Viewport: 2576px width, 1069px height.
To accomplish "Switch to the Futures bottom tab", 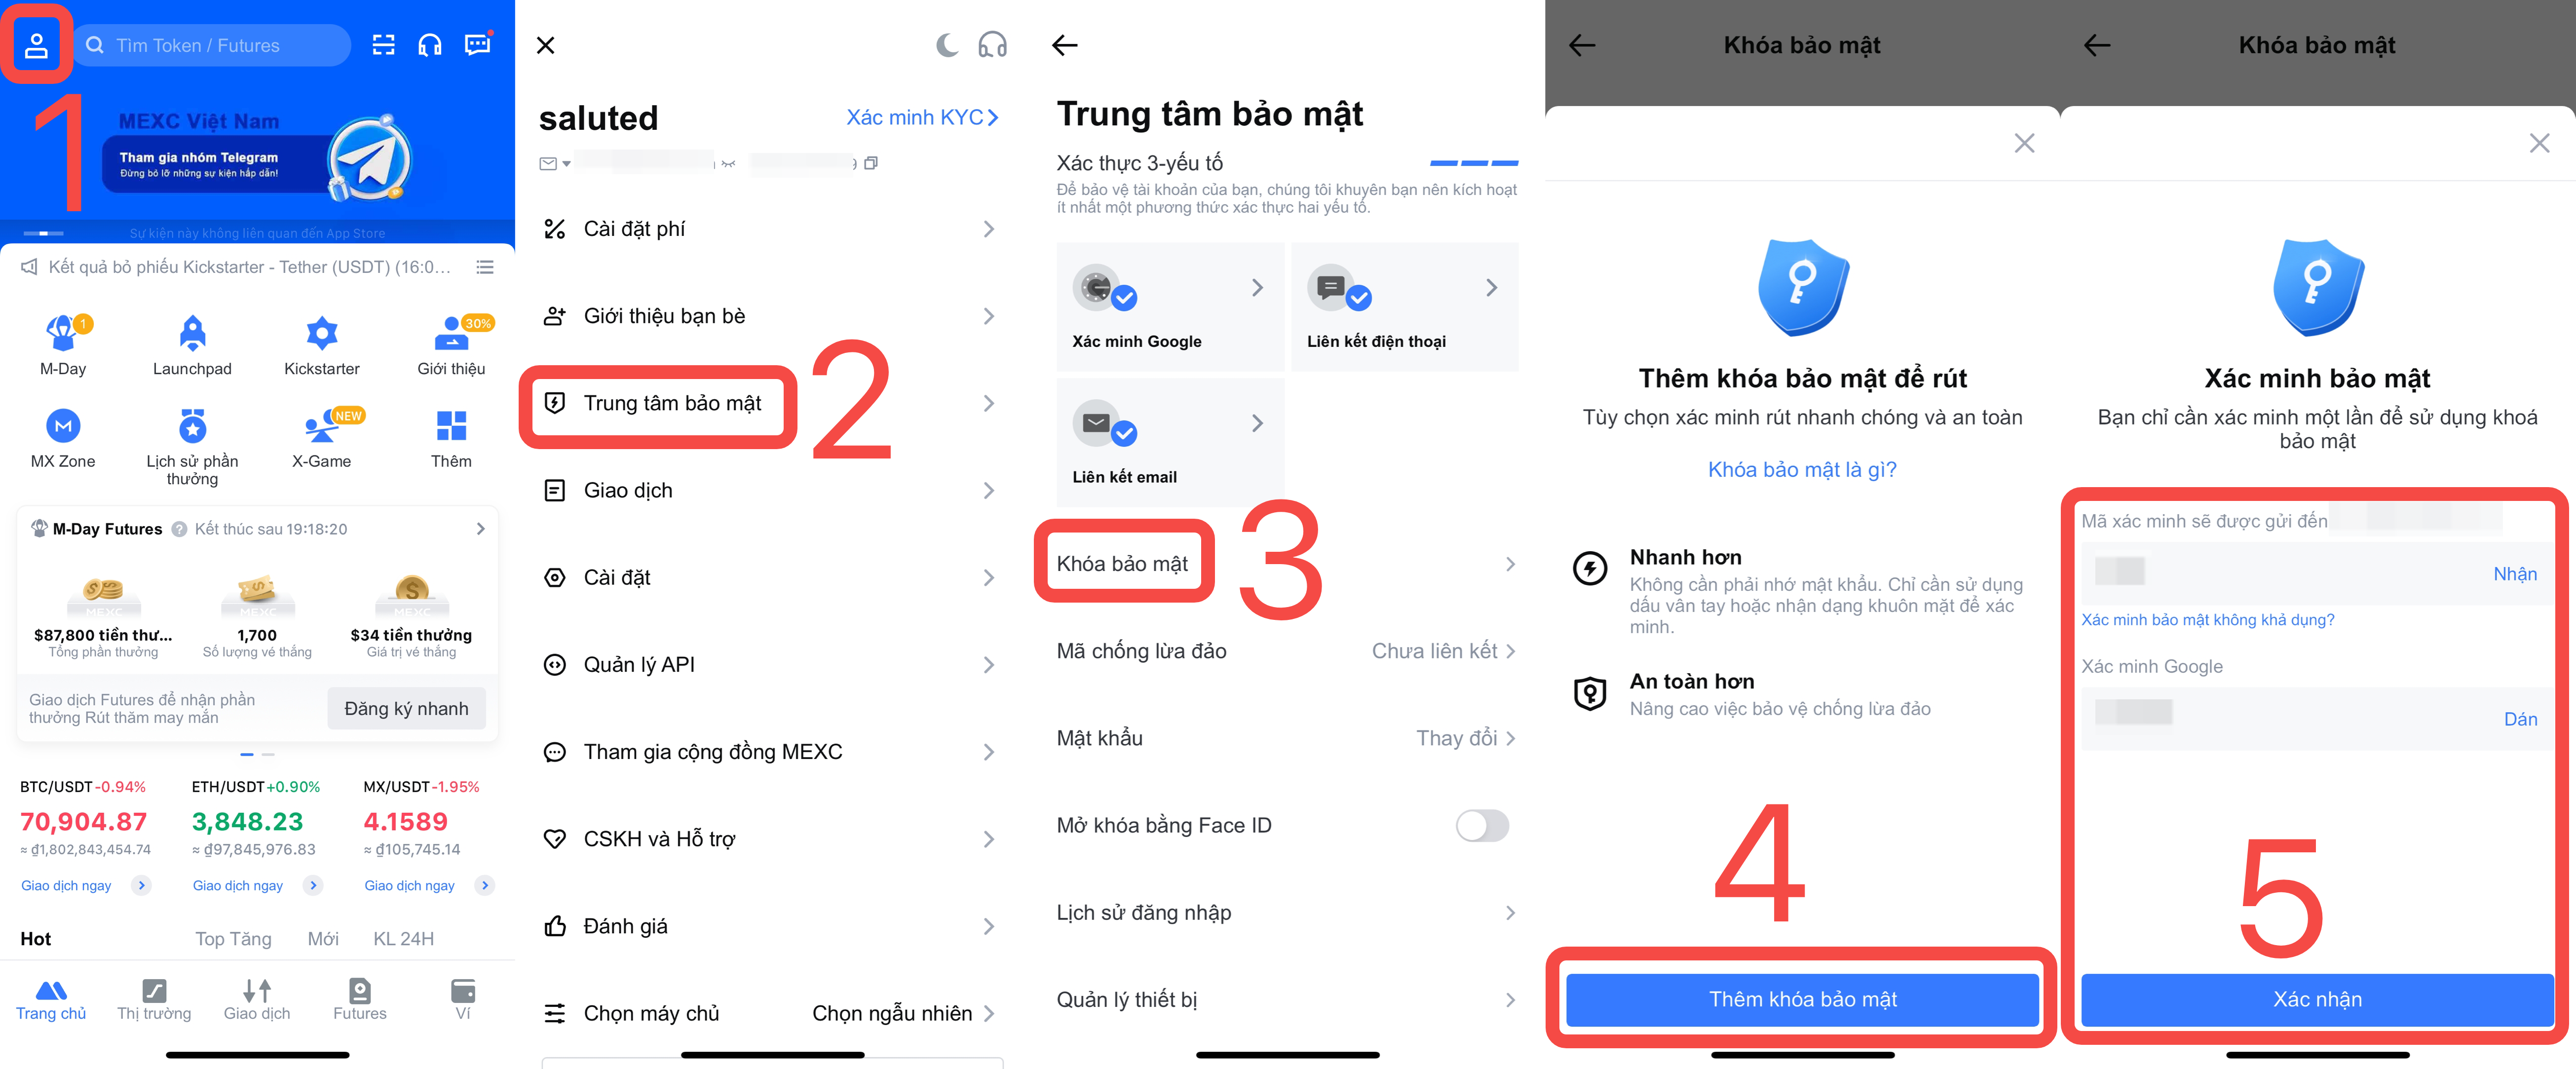I will (x=359, y=999).
